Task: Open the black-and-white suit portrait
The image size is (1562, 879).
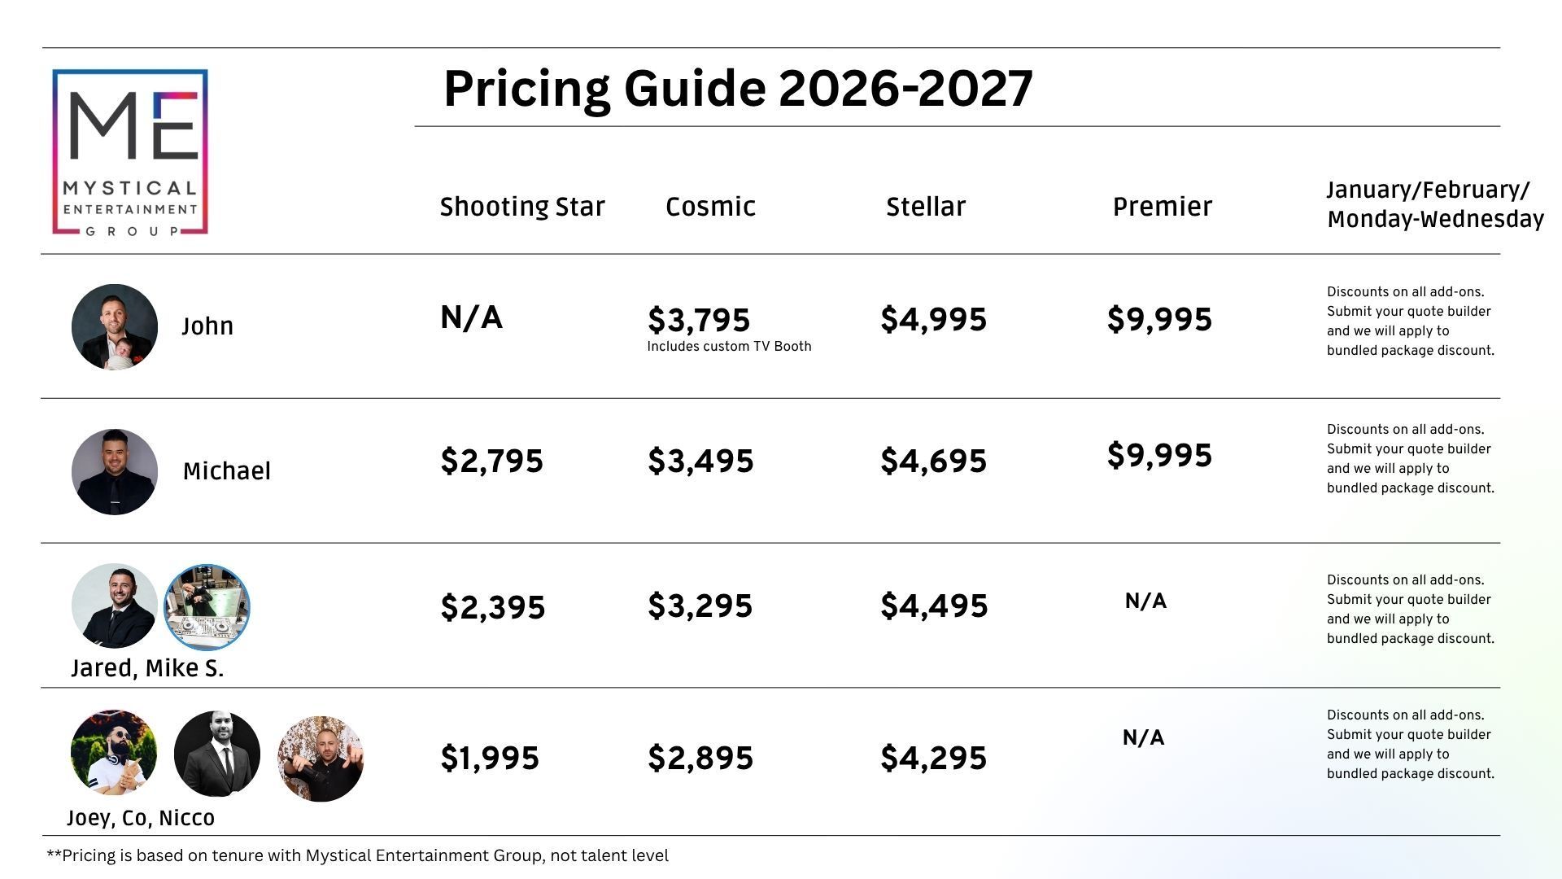Action: [217, 754]
